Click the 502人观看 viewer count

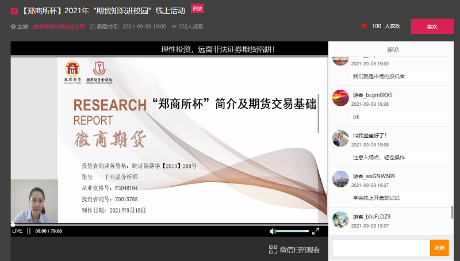tap(190, 26)
